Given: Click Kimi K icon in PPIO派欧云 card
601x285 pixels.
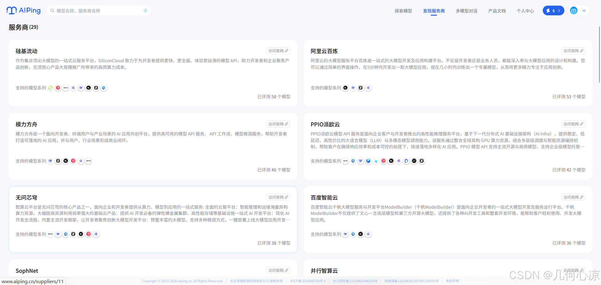Looking at the screenshot, I should (x=391, y=161).
